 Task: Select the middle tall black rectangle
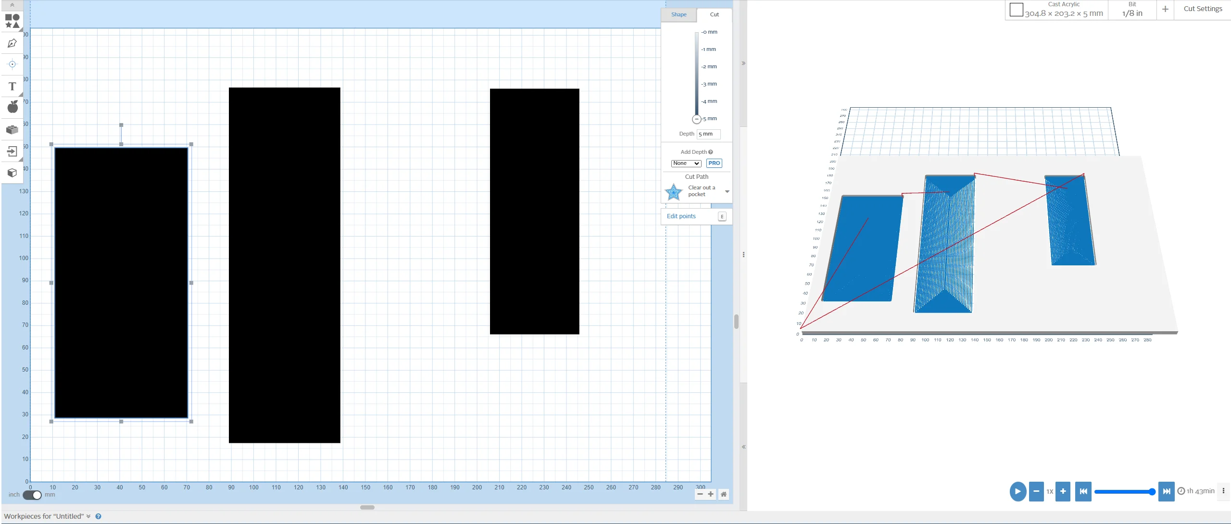click(285, 265)
